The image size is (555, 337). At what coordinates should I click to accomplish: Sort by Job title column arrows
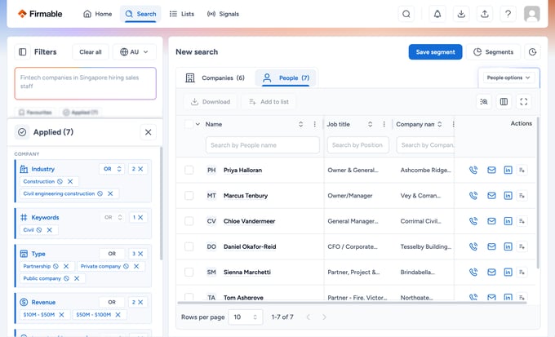(370, 124)
